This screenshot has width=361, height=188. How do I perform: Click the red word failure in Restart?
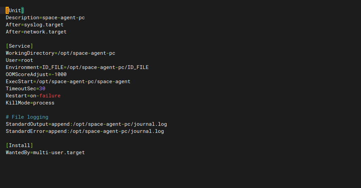tap(50, 96)
